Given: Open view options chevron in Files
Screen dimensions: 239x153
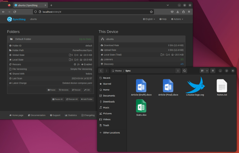Looking at the screenshot, I should (207, 71).
